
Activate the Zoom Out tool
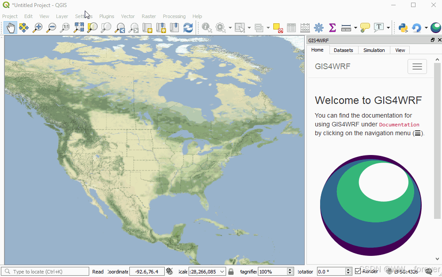pos(51,28)
